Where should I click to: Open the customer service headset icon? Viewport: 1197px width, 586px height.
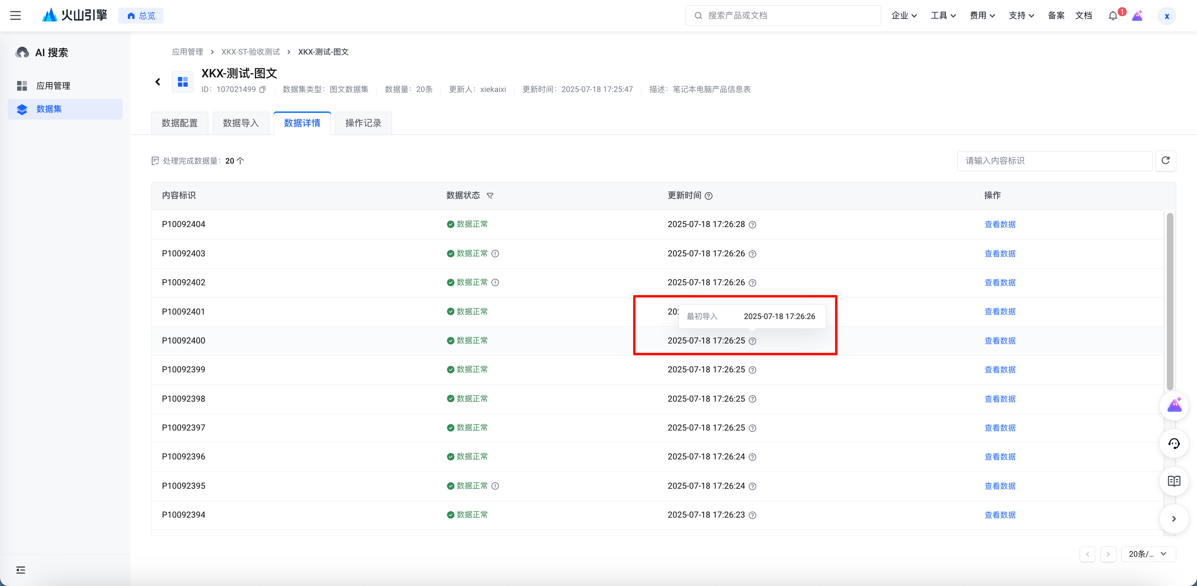pos(1174,444)
